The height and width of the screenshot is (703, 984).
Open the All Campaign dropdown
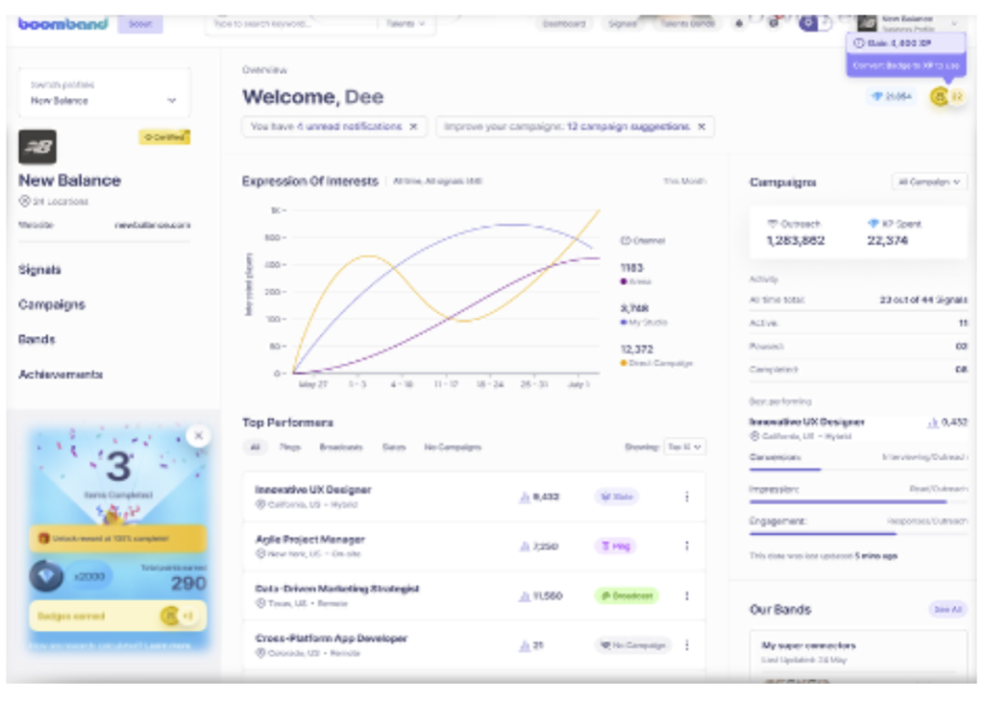928,182
